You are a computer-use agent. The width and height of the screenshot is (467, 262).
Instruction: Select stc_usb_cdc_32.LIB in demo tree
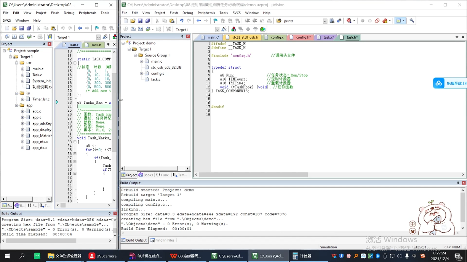click(166, 67)
